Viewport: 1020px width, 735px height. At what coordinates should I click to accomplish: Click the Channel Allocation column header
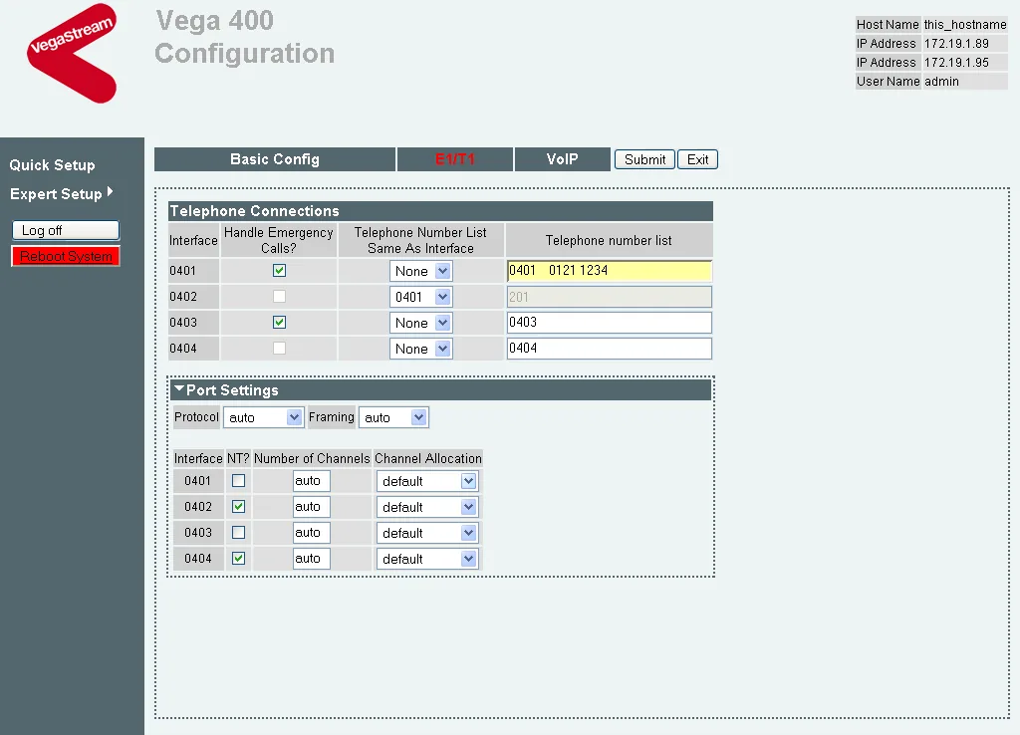[428, 458]
